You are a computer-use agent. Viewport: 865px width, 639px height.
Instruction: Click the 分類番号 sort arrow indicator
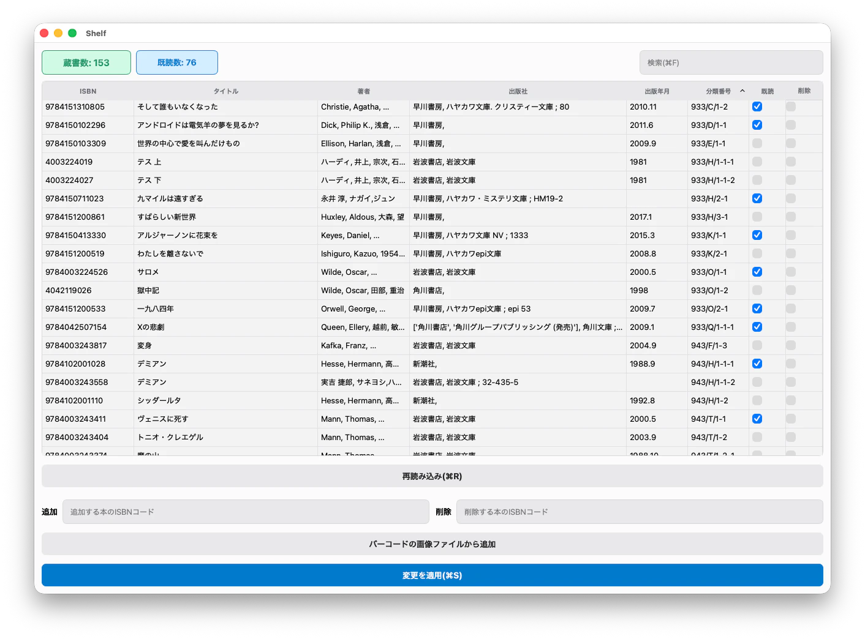742,91
